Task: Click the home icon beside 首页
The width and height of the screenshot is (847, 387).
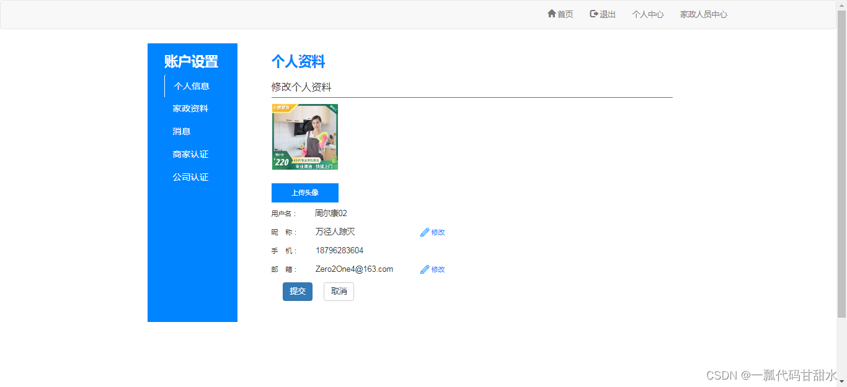Action: (x=551, y=14)
